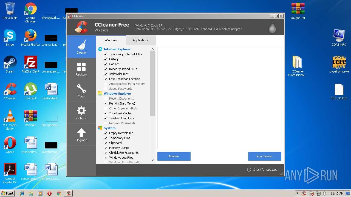This screenshot has height=197, width=351.
Task: Open the Tools section
Action: point(81,91)
